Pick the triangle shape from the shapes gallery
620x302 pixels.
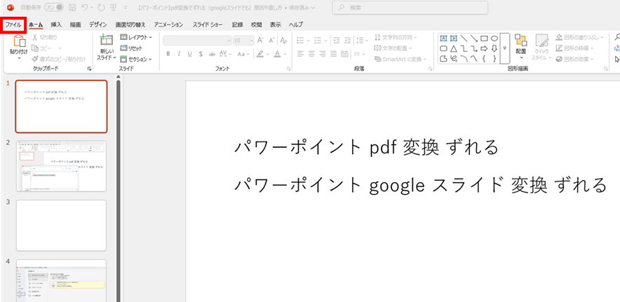click(x=454, y=48)
